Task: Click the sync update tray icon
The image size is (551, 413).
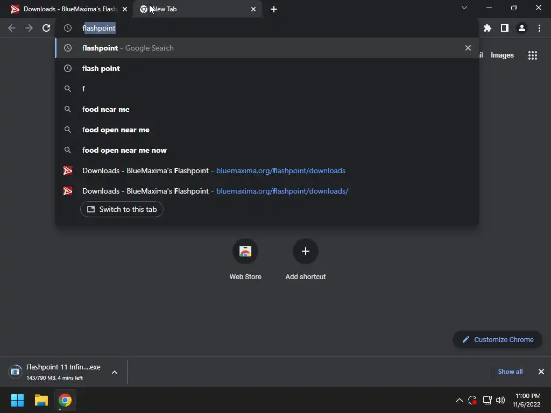Action: tap(472, 400)
